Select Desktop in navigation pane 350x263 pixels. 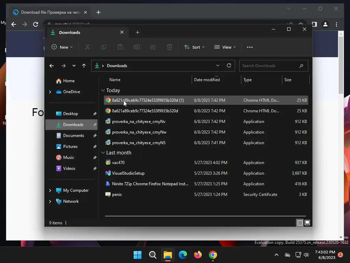click(71, 114)
